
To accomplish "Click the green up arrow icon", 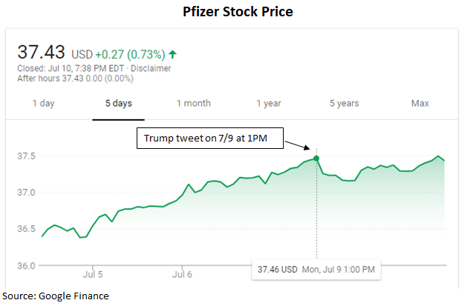I will tap(173, 54).
